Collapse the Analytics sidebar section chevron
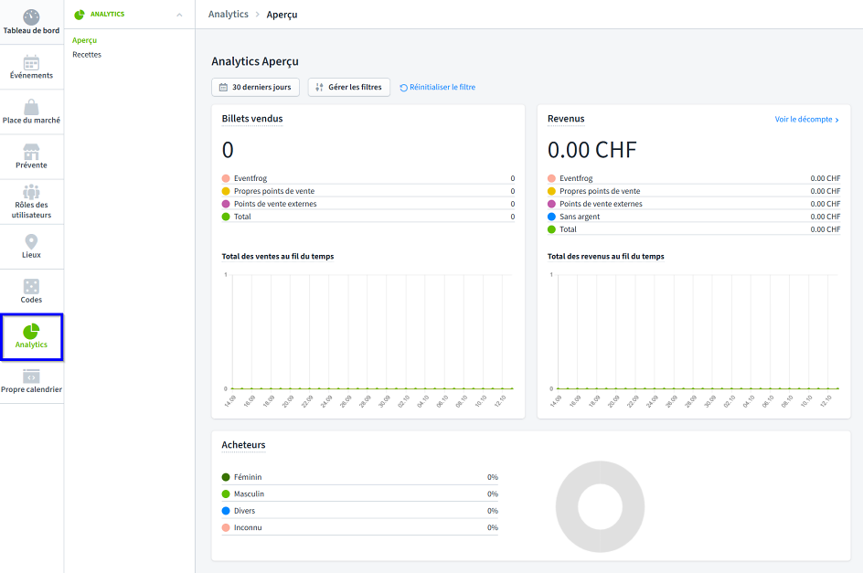 (x=179, y=15)
